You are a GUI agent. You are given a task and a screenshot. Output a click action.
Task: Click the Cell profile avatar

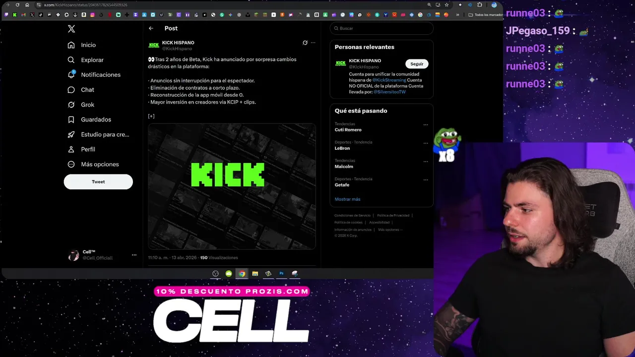(x=73, y=255)
